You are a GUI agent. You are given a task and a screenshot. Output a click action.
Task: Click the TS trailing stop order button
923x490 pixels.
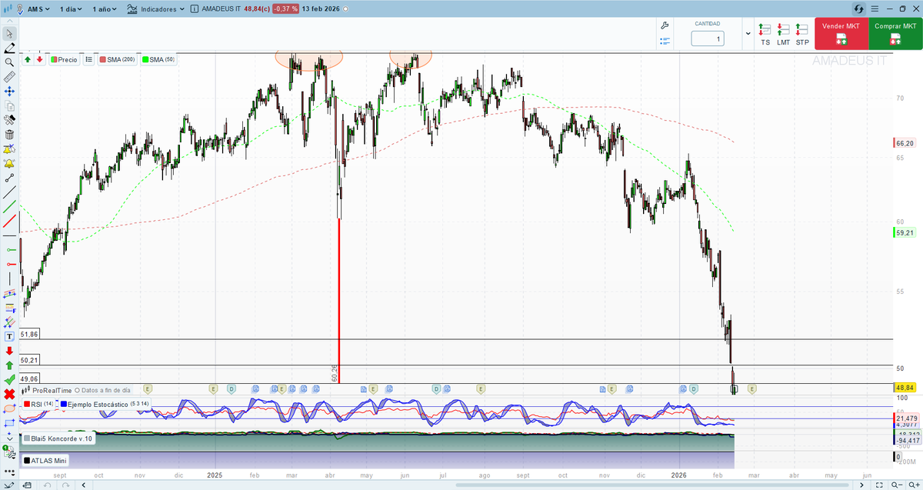765,35
